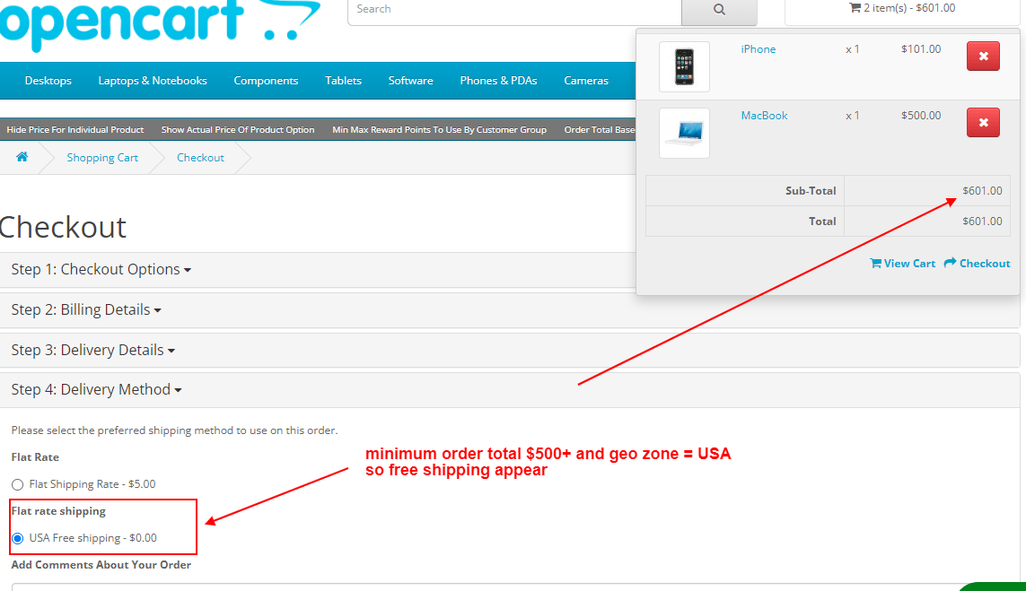Image resolution: width=1026 pixels, height=591 pixels.
Task: Click the cart icon next to View Cart
Action: (876, 263)
